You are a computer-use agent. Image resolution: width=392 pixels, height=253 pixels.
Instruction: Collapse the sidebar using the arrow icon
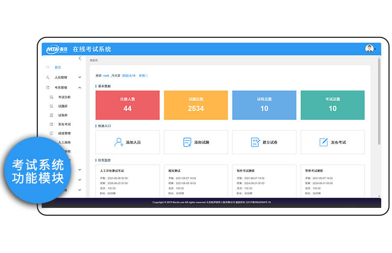(80, 58)
